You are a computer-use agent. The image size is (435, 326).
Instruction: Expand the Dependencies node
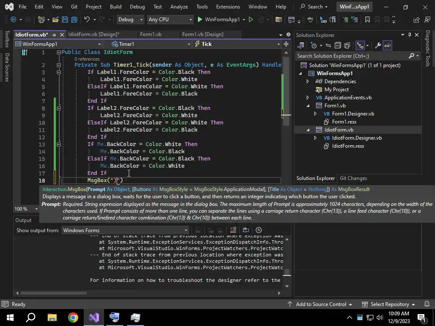(308, 81)
